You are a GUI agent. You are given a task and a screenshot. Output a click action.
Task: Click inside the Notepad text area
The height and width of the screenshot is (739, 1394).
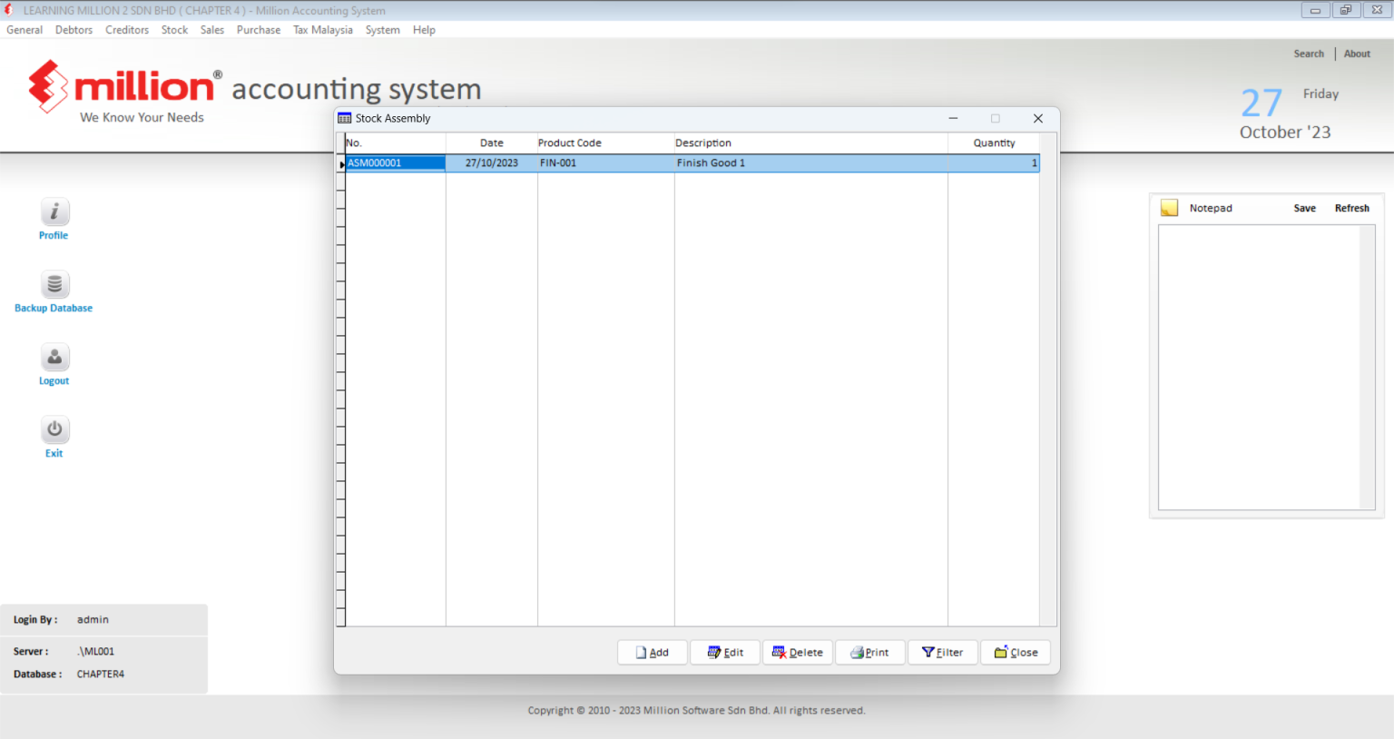coord(1259,367)
